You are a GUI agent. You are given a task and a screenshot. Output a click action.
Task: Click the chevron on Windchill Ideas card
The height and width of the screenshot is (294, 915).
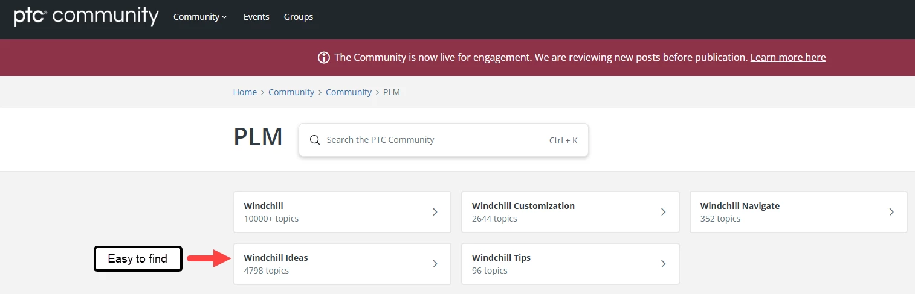tap(435, 264)
